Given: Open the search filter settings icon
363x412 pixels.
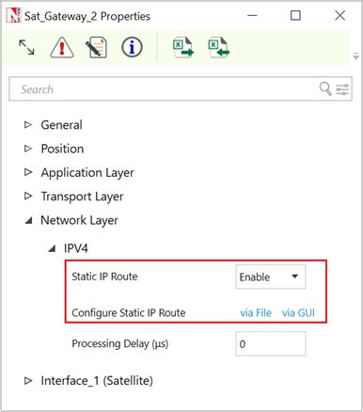Looking at the screenshot, I should click(342, 89).
